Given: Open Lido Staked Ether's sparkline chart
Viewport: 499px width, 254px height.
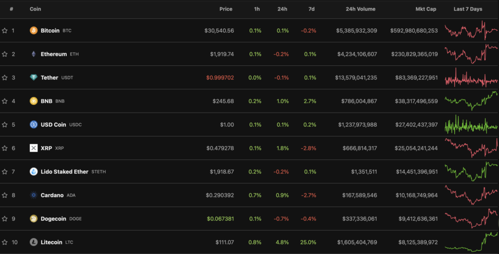Looking at the screenshot, I should tap(471, 172).
